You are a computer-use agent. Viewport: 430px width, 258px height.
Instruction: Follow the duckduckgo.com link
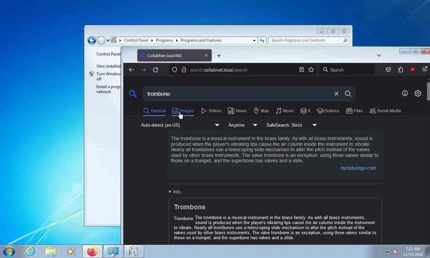(x=358, y=168)
